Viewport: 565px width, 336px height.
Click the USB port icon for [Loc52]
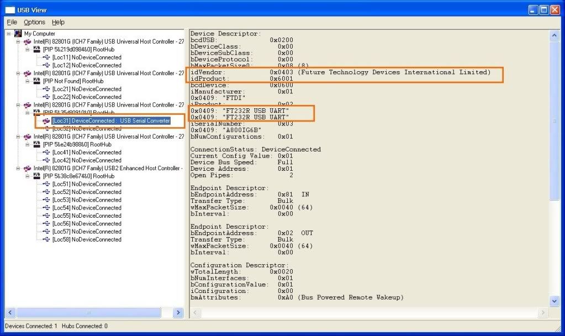pyautogui.click(x=46, y=192)
